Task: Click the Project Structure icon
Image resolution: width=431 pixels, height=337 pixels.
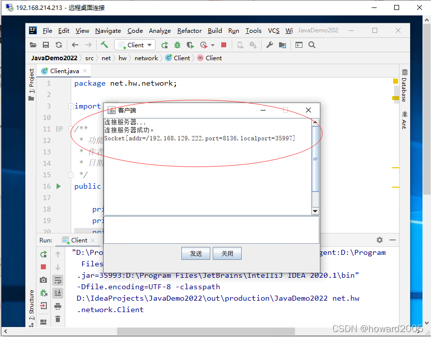Action: pos(283,45)
